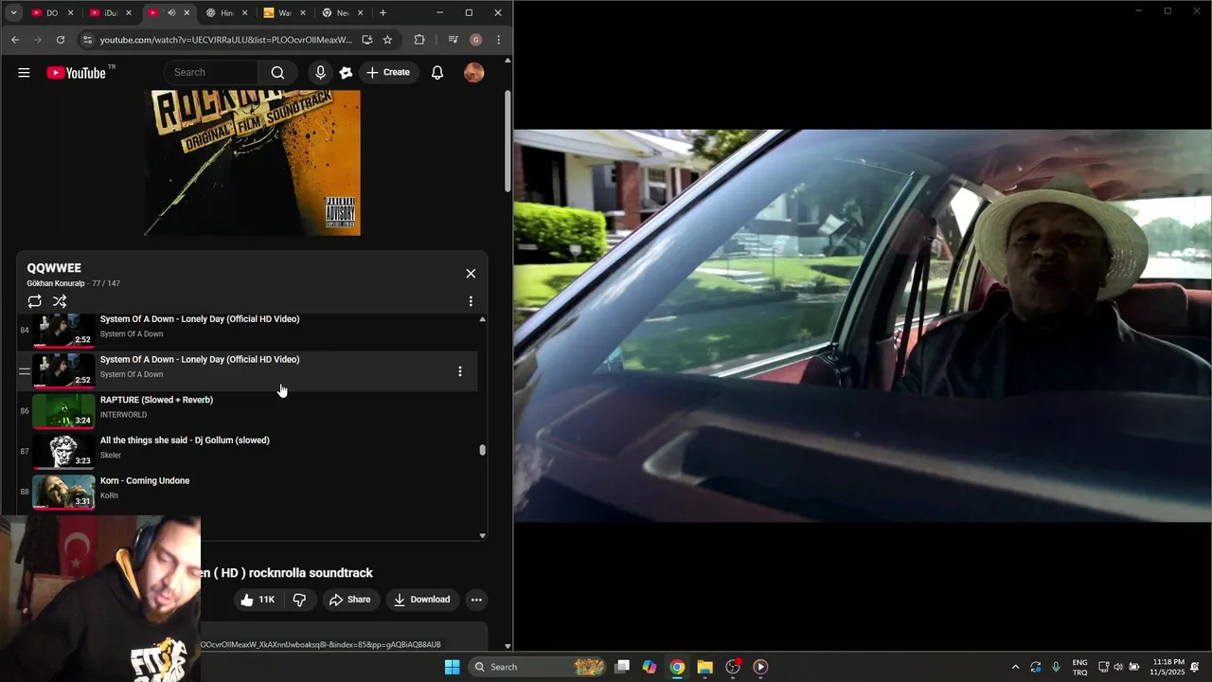Open Chrome tab search dropdown arrow
The height and width of the screenshot is (682, 1212).
tap(13, 13)
